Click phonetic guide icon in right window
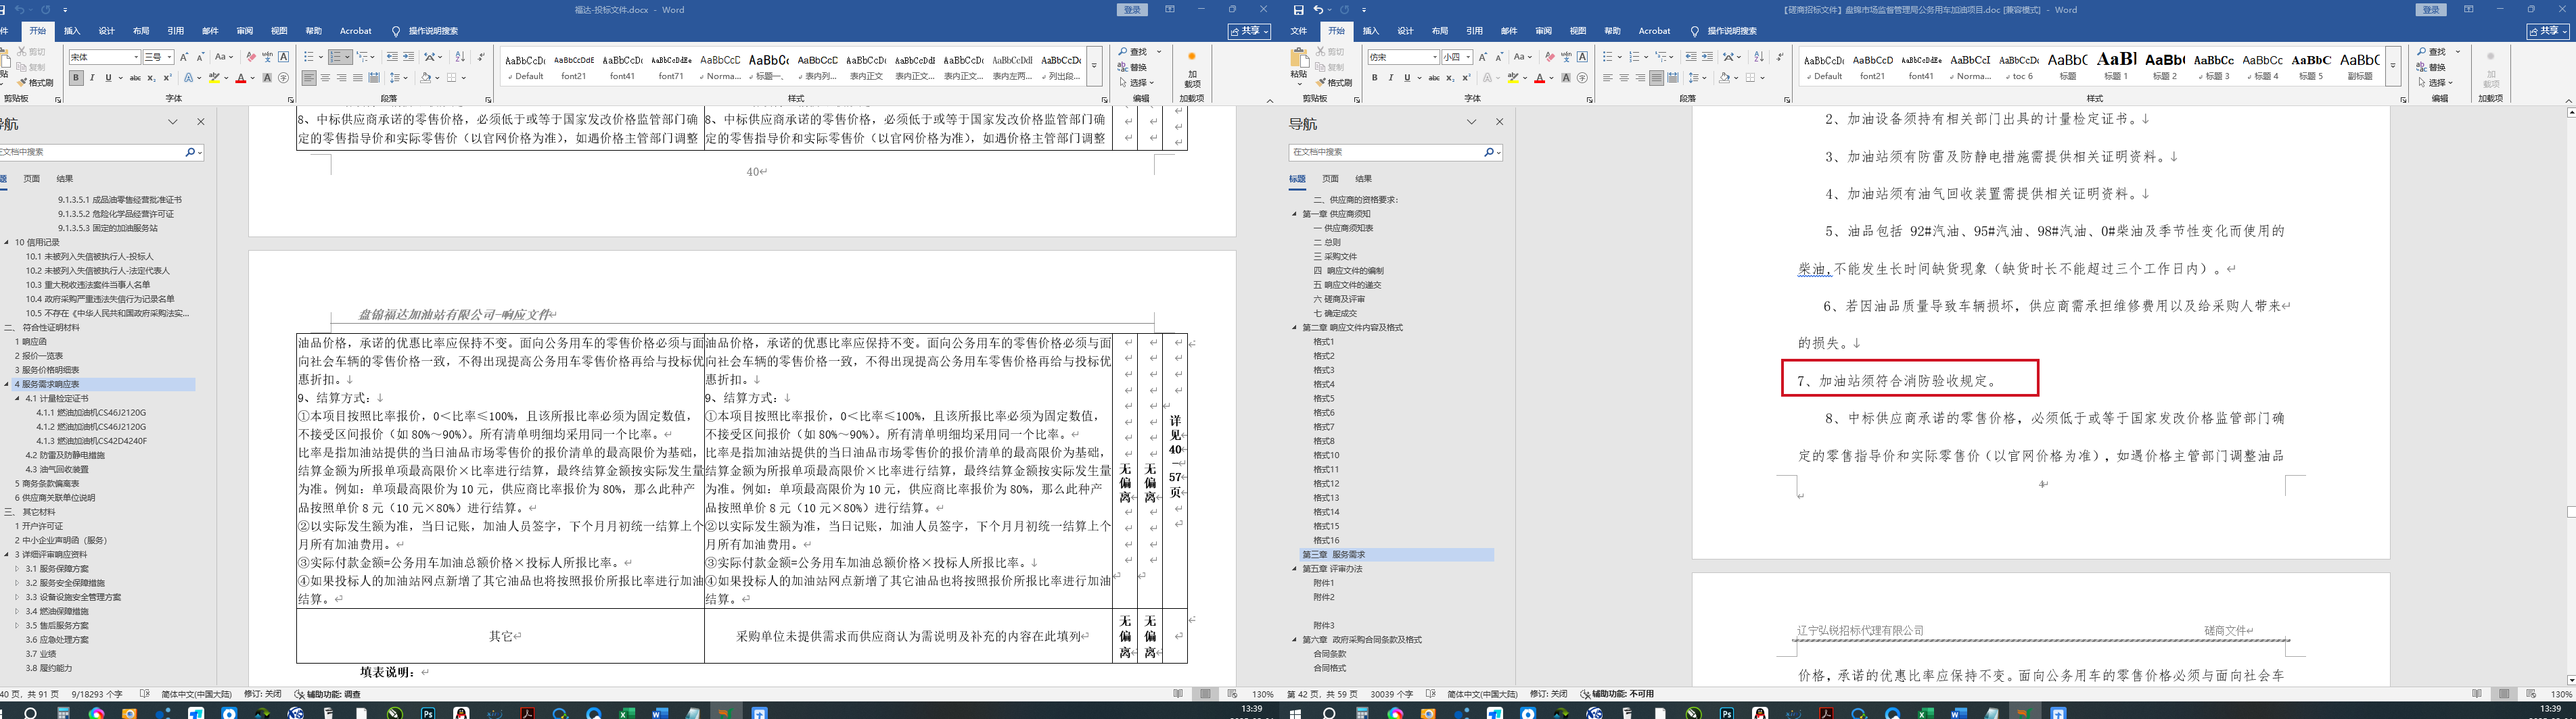The image size is (2576, 719). coord(1566,57)
